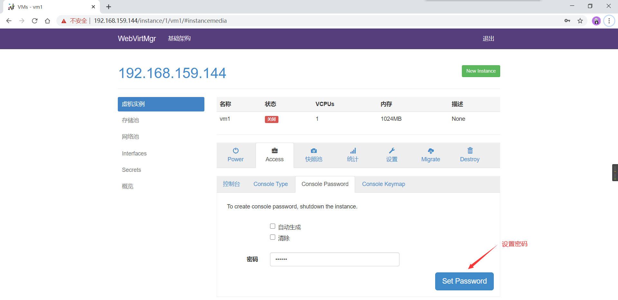The height and width of the screenshot is (300, 618).
Task: Close the VMs - vm1 tab
Action: (93, 7)
